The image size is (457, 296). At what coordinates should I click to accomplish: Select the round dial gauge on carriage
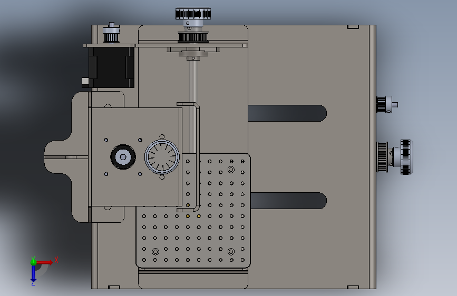click(x=162, y=157)
